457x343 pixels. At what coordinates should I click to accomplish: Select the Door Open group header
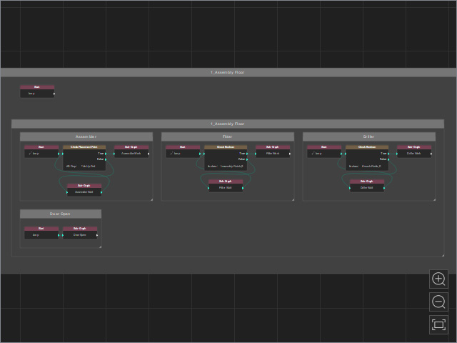(61, 214)
